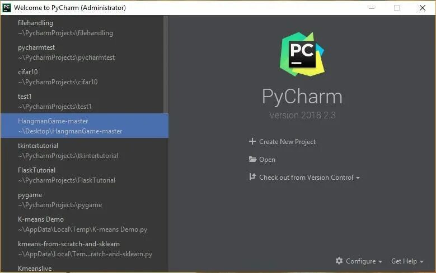Open kmeans-from-scratch-and-sklearn entry

pos(85,249)
